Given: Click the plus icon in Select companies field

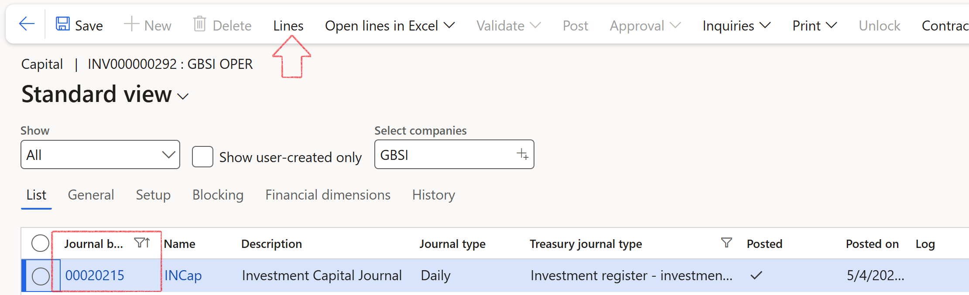Looking at the screenshot, I should click(522, 154).
